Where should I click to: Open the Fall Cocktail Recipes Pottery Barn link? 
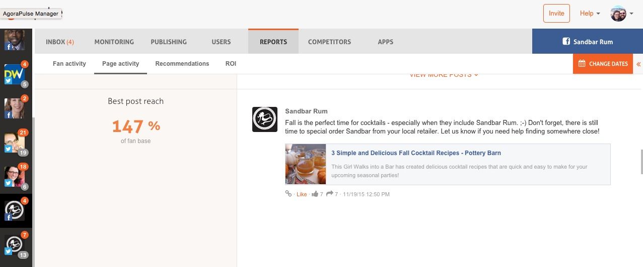pyautogui.click(x=416, y=153)
